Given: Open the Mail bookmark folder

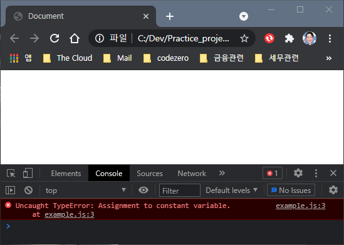Looking at the screenshot, I should (118, 58).
